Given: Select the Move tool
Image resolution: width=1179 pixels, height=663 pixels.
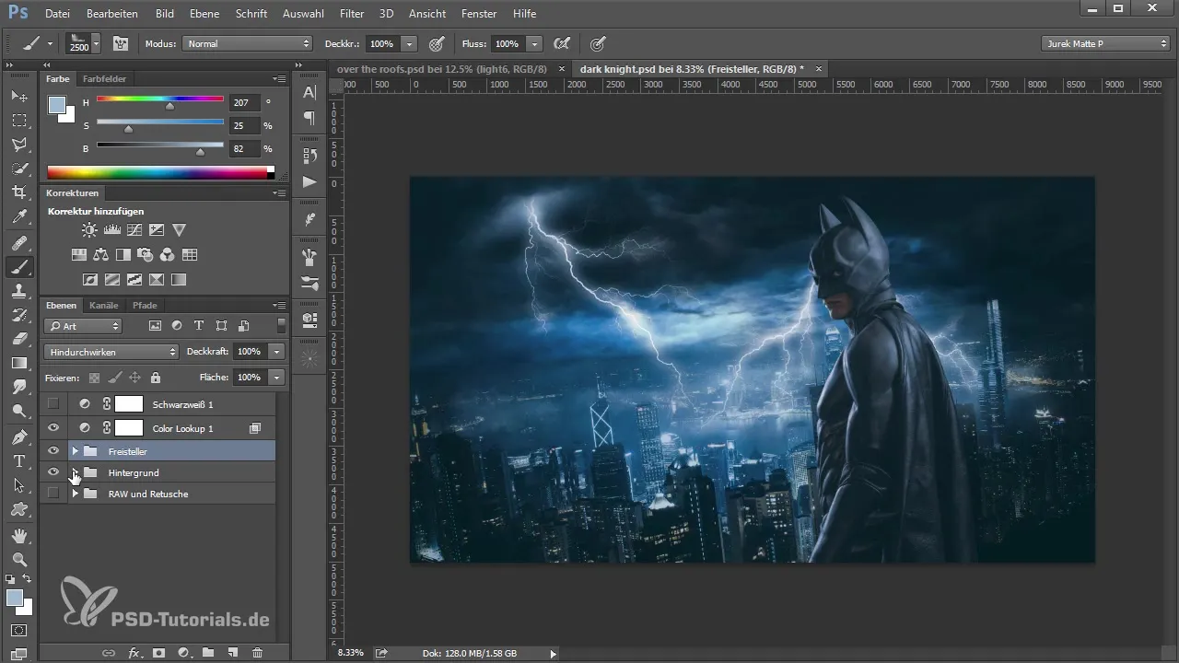Looking at the screenshot, I should [x=18, y=96].
